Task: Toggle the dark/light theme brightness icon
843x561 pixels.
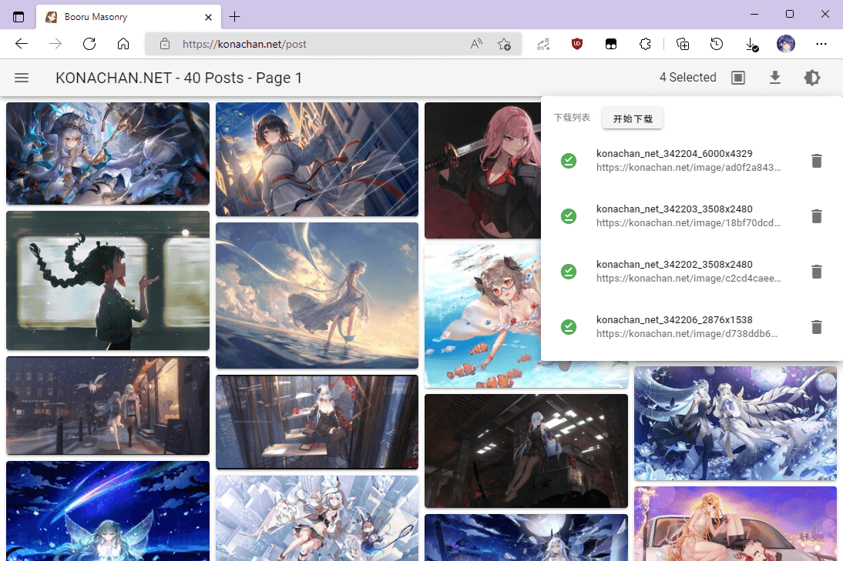Action: [812, 78]
